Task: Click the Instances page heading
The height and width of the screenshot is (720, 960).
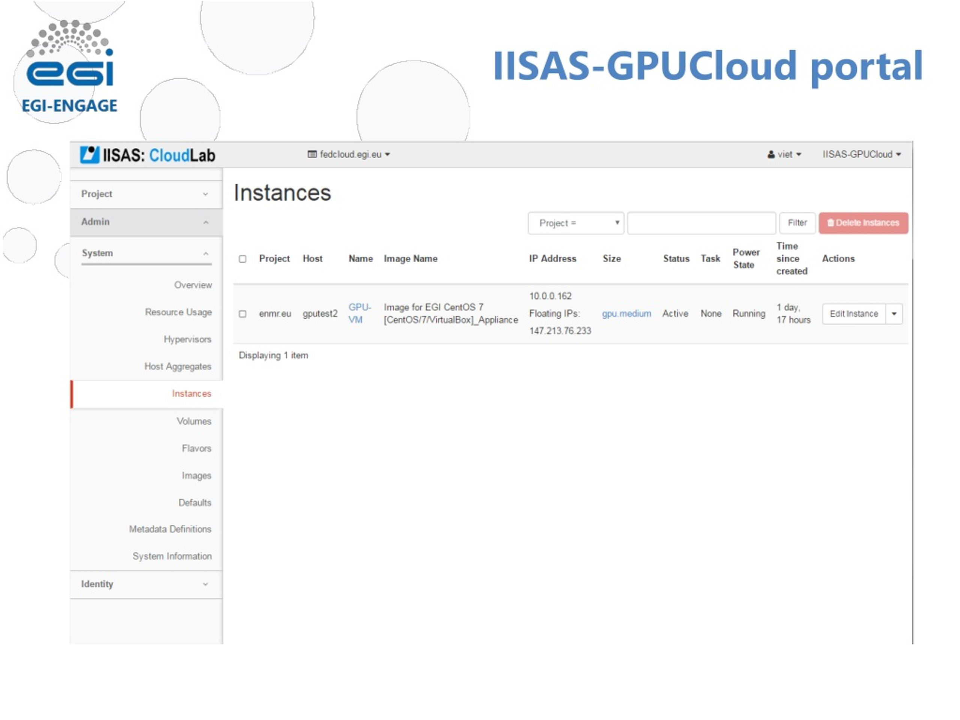Action: [282, 193]
